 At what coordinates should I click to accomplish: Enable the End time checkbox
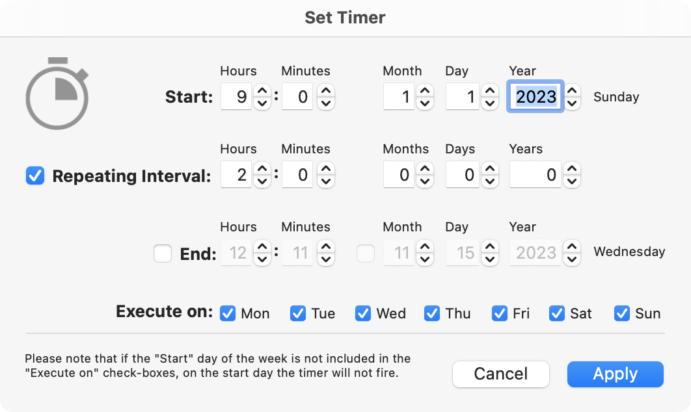tap(163, 253)
